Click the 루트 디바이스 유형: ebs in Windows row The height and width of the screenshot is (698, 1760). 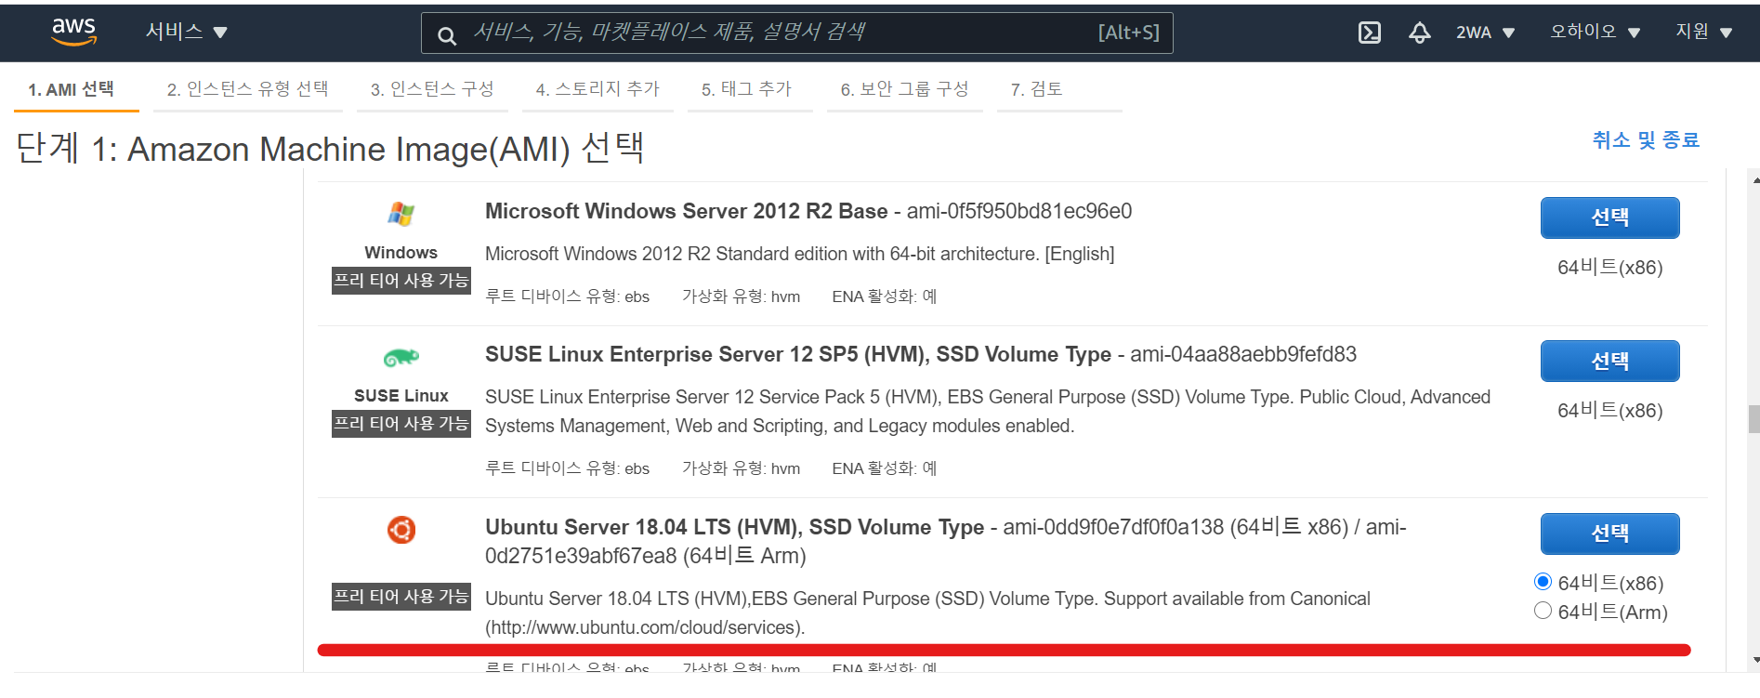tap(567, 296)
